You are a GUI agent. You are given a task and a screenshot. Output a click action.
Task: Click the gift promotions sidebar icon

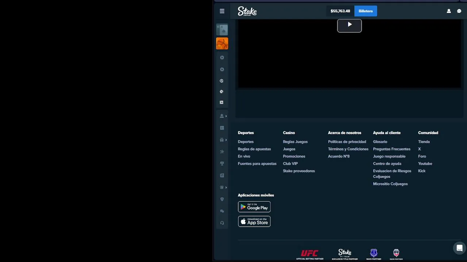pos(221,140)
